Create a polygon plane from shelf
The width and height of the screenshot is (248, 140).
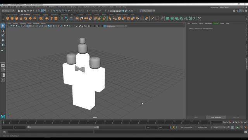point(30,18)
